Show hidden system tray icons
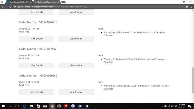194x109 pixels. click(162, 106)
